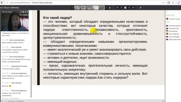Open the pencil drawing tool
The width and height of the screenshot is (181, 102).
pyautogui.click(x=140, y=8)
